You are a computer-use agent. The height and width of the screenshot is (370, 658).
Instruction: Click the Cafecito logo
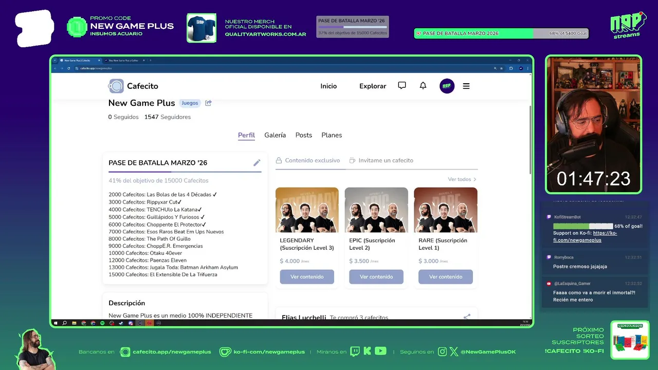(133, 86)
